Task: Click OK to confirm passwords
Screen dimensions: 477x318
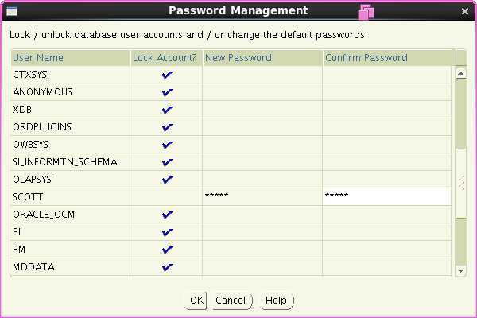Action: 196,301
